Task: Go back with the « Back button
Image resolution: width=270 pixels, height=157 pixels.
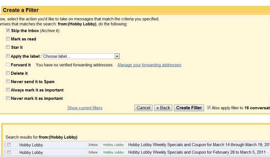Action: pyautogui.click(x=163, y=108)
